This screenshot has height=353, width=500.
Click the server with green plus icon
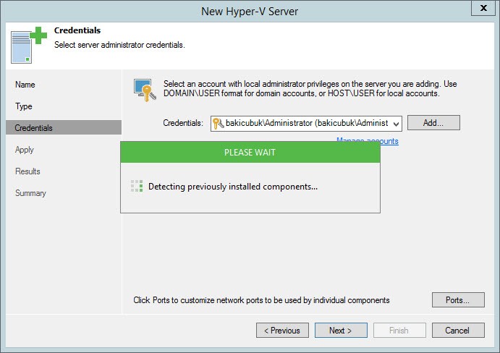pos(29,45)
